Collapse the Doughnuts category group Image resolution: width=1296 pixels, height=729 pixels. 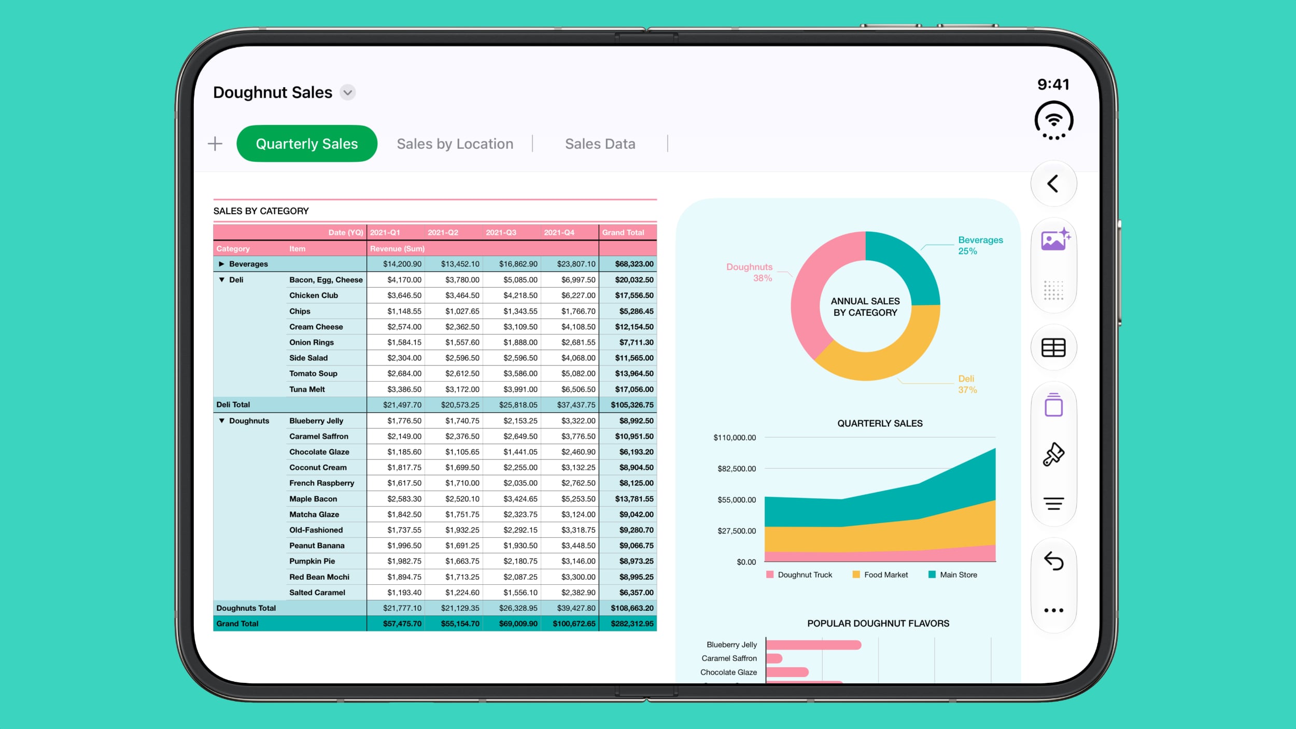click(x=221, y=420)
